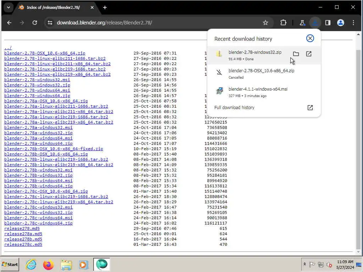This screenshot has width=363, height=272.
Task: Download blender-2.78b-windows64.zip link
Action: point(38,186)
